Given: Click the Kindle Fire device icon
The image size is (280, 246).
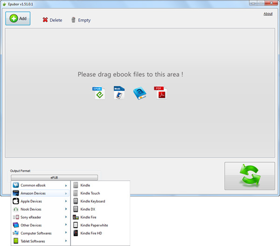Looking at the screenshot, I should [76, 217].
